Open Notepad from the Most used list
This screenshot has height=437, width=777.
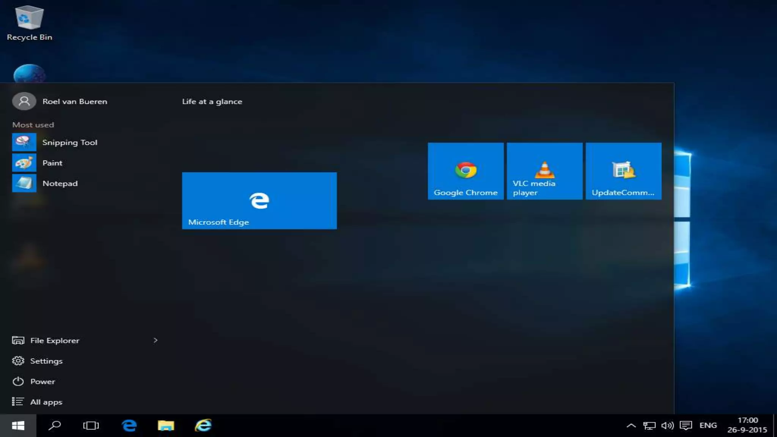point(85,183)
